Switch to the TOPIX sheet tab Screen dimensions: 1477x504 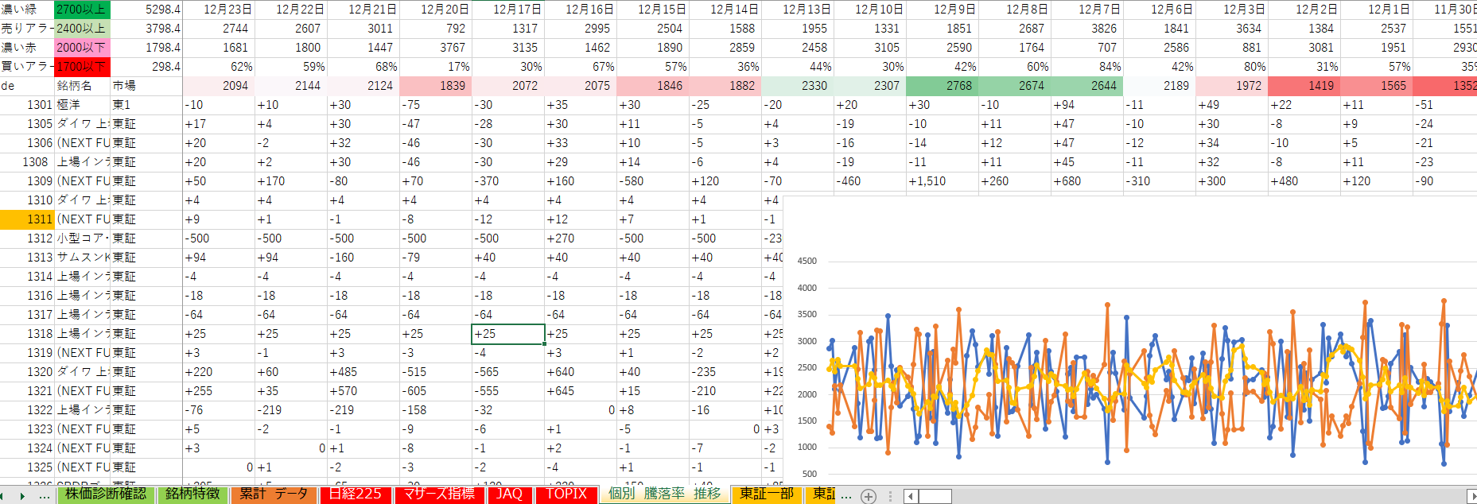click(x=566, y=494)
